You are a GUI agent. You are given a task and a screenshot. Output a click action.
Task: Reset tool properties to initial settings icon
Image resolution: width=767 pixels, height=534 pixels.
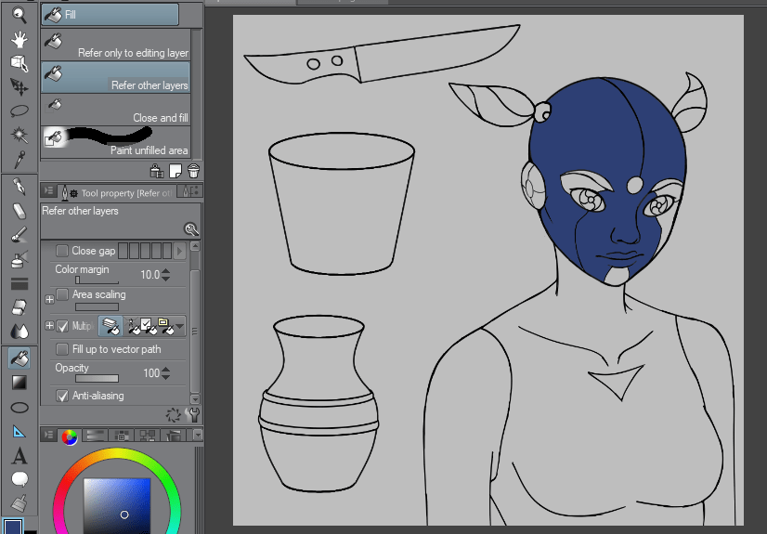pyautogui.click(x=173, y=415)
